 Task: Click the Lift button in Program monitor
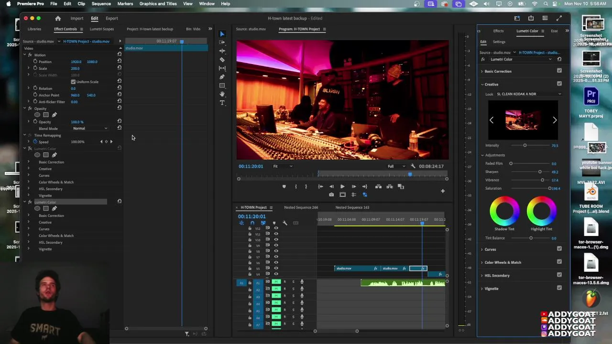[x=378, y=186]
